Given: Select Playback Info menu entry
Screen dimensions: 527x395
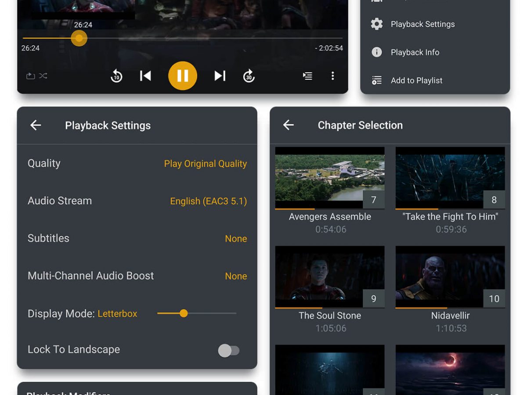Looking at the screenshot, I should point(415,52).
